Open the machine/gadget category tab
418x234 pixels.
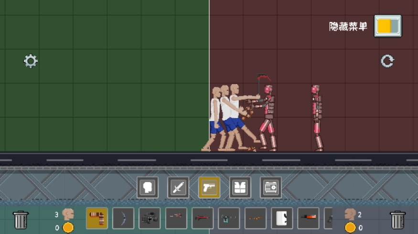(270, 188)
